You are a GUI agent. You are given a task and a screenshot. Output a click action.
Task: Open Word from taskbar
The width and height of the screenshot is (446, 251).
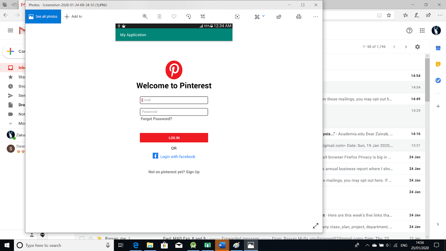pyautogui.click(x=222, y=245)
